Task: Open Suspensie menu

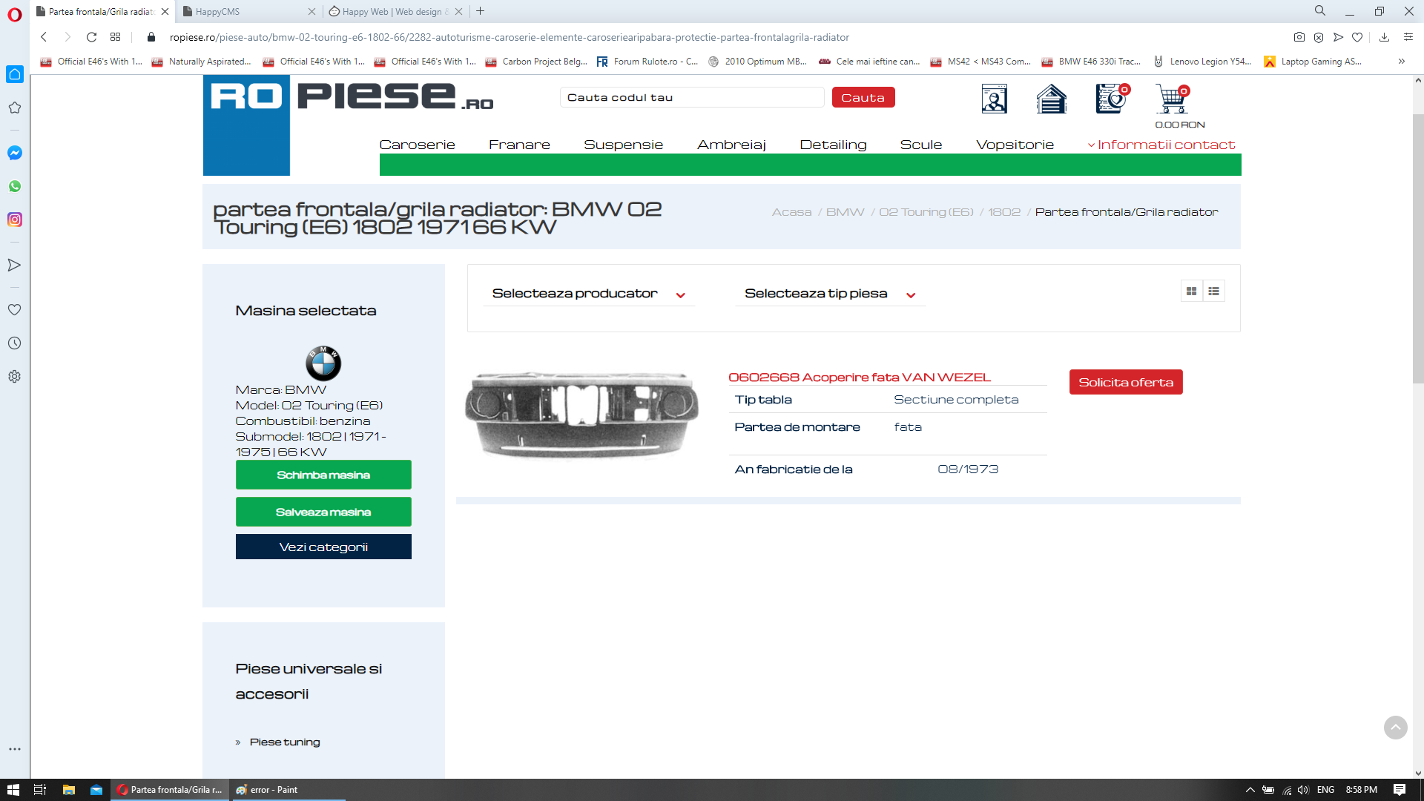Action: click(x=623, y=145)
